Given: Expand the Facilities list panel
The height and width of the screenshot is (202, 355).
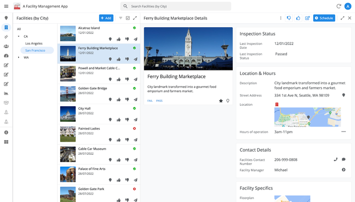Looking at the screenshot, I should pyautogui.click(x=135, y=18).
